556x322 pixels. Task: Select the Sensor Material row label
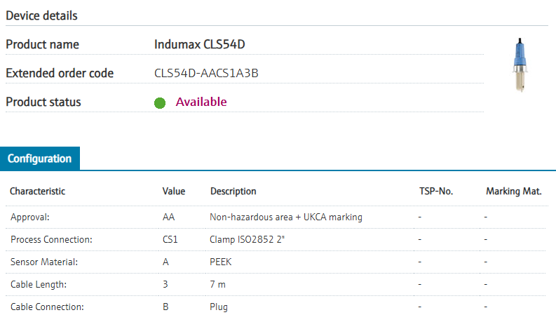(x=44, y=262)
